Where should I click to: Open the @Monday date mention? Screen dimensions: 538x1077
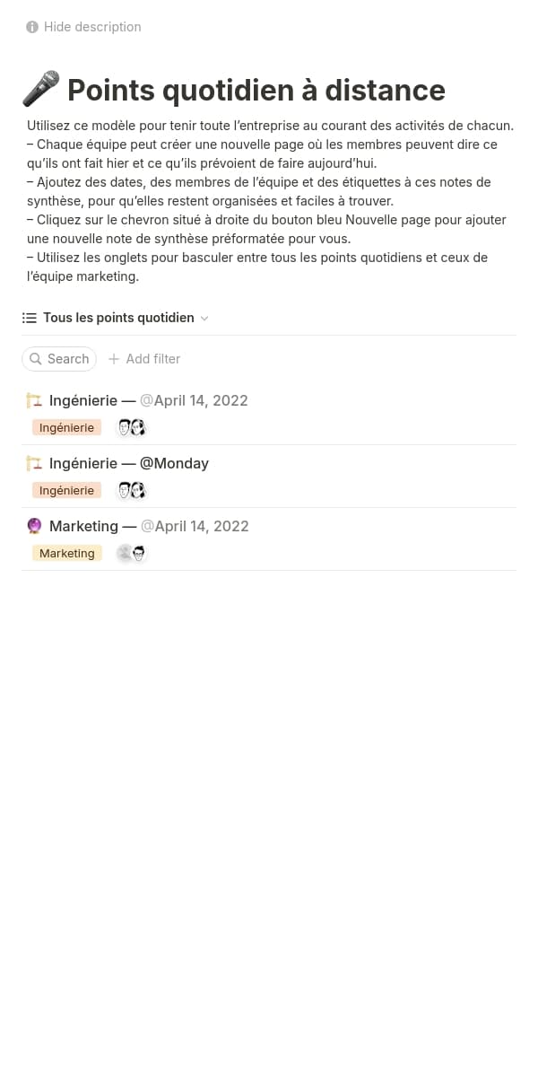click(x=174, y=463)
